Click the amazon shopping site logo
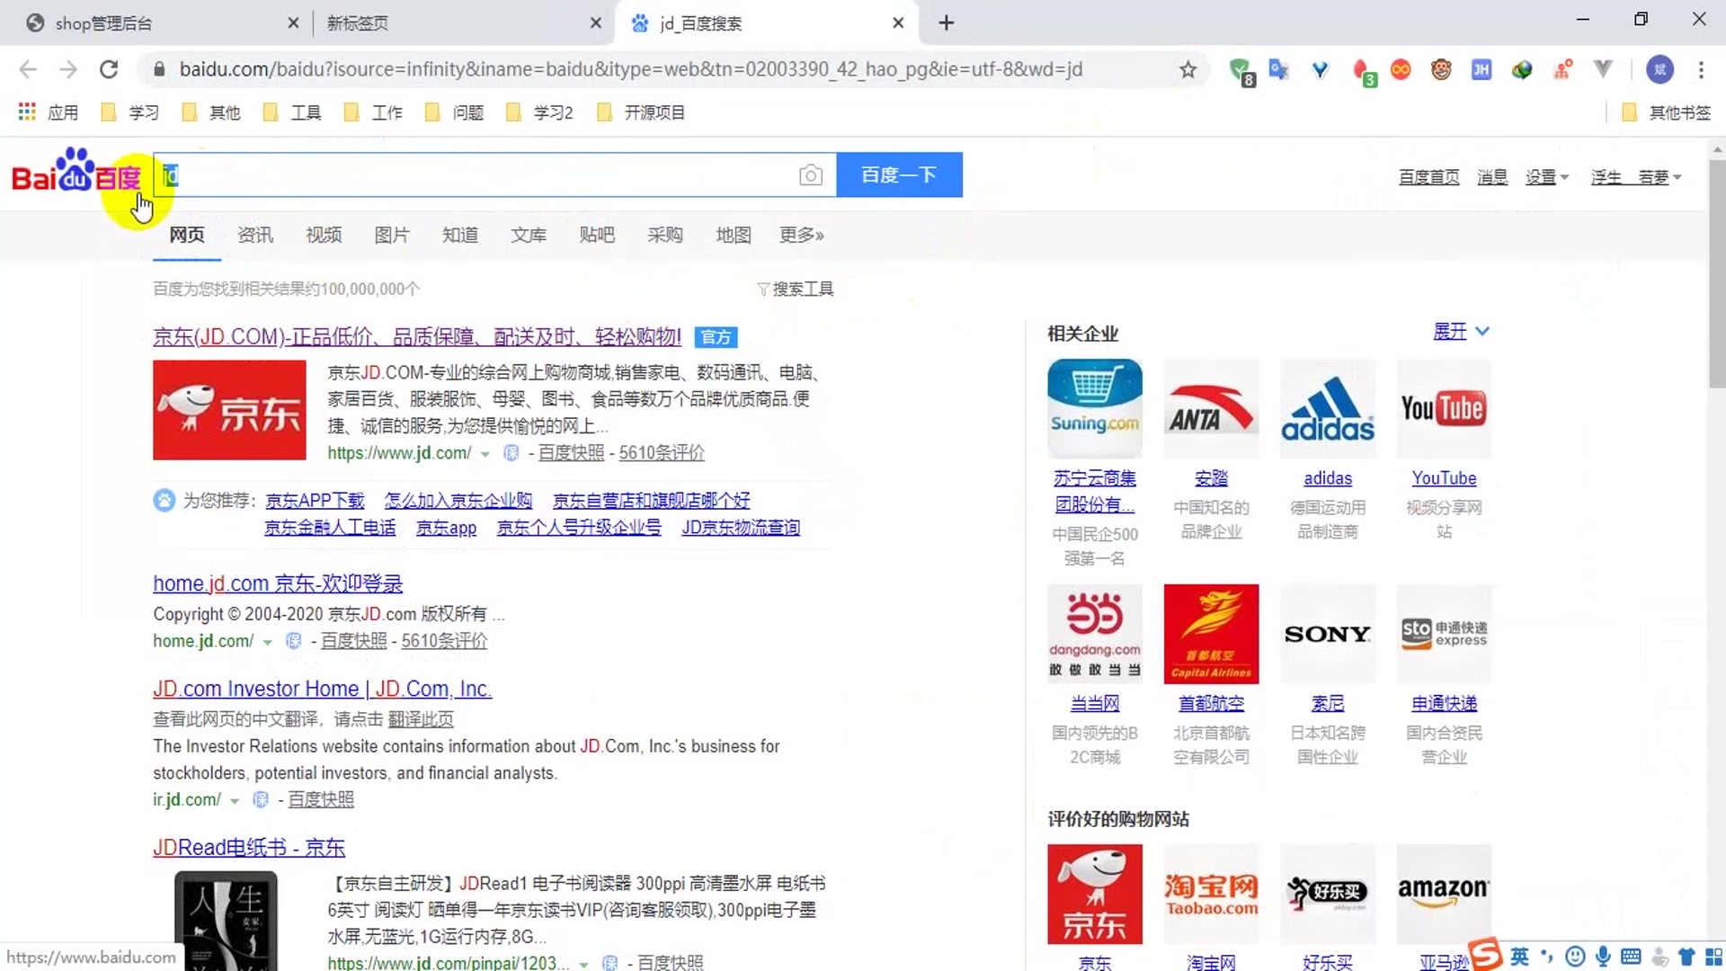 [1444, 894]
